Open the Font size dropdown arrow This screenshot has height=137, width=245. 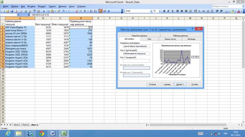tap(160, 11)
